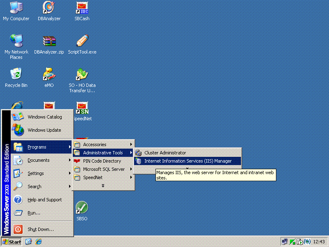The height and width of the screenshot is (247, 329).
Task: Click the Programs submenu arrow
Action: 70,147
